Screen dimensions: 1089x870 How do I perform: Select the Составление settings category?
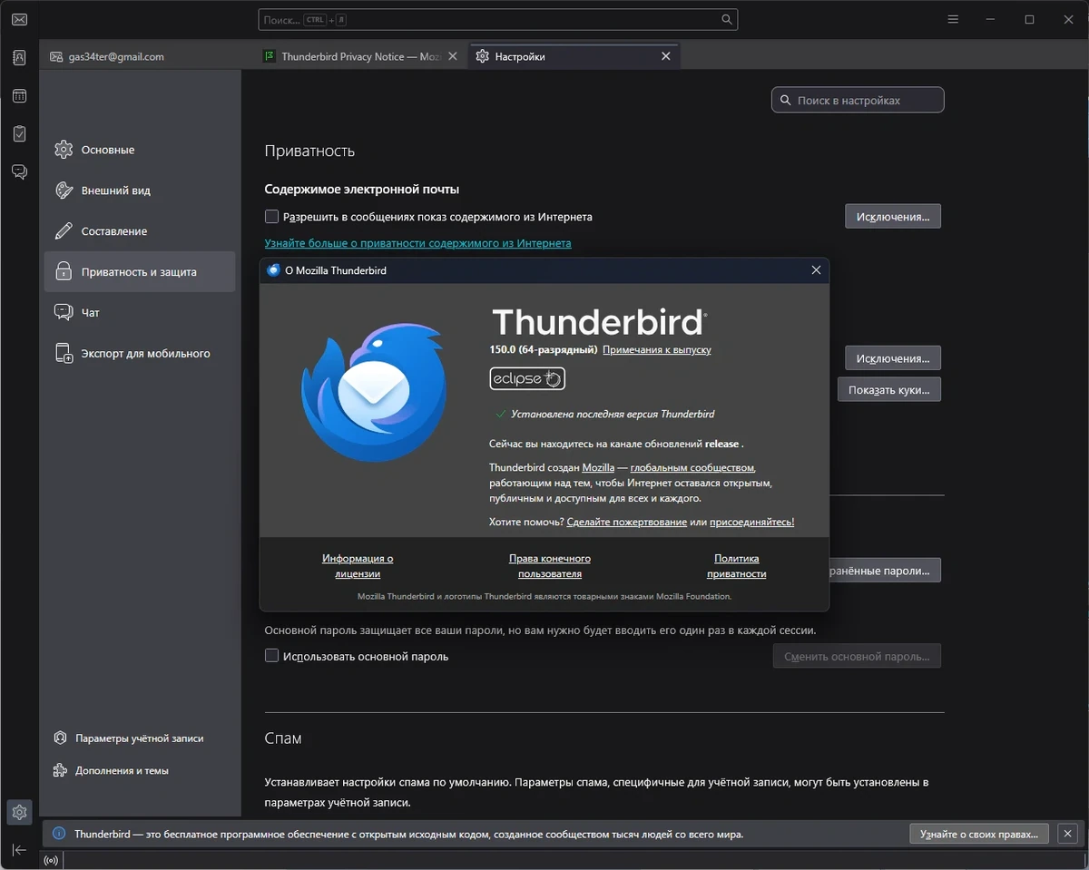pos(140,231)
